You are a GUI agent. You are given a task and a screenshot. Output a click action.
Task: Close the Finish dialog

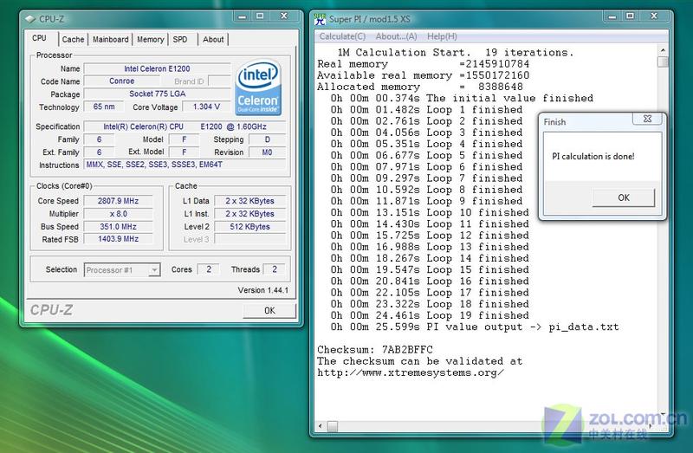coord(647,119)
